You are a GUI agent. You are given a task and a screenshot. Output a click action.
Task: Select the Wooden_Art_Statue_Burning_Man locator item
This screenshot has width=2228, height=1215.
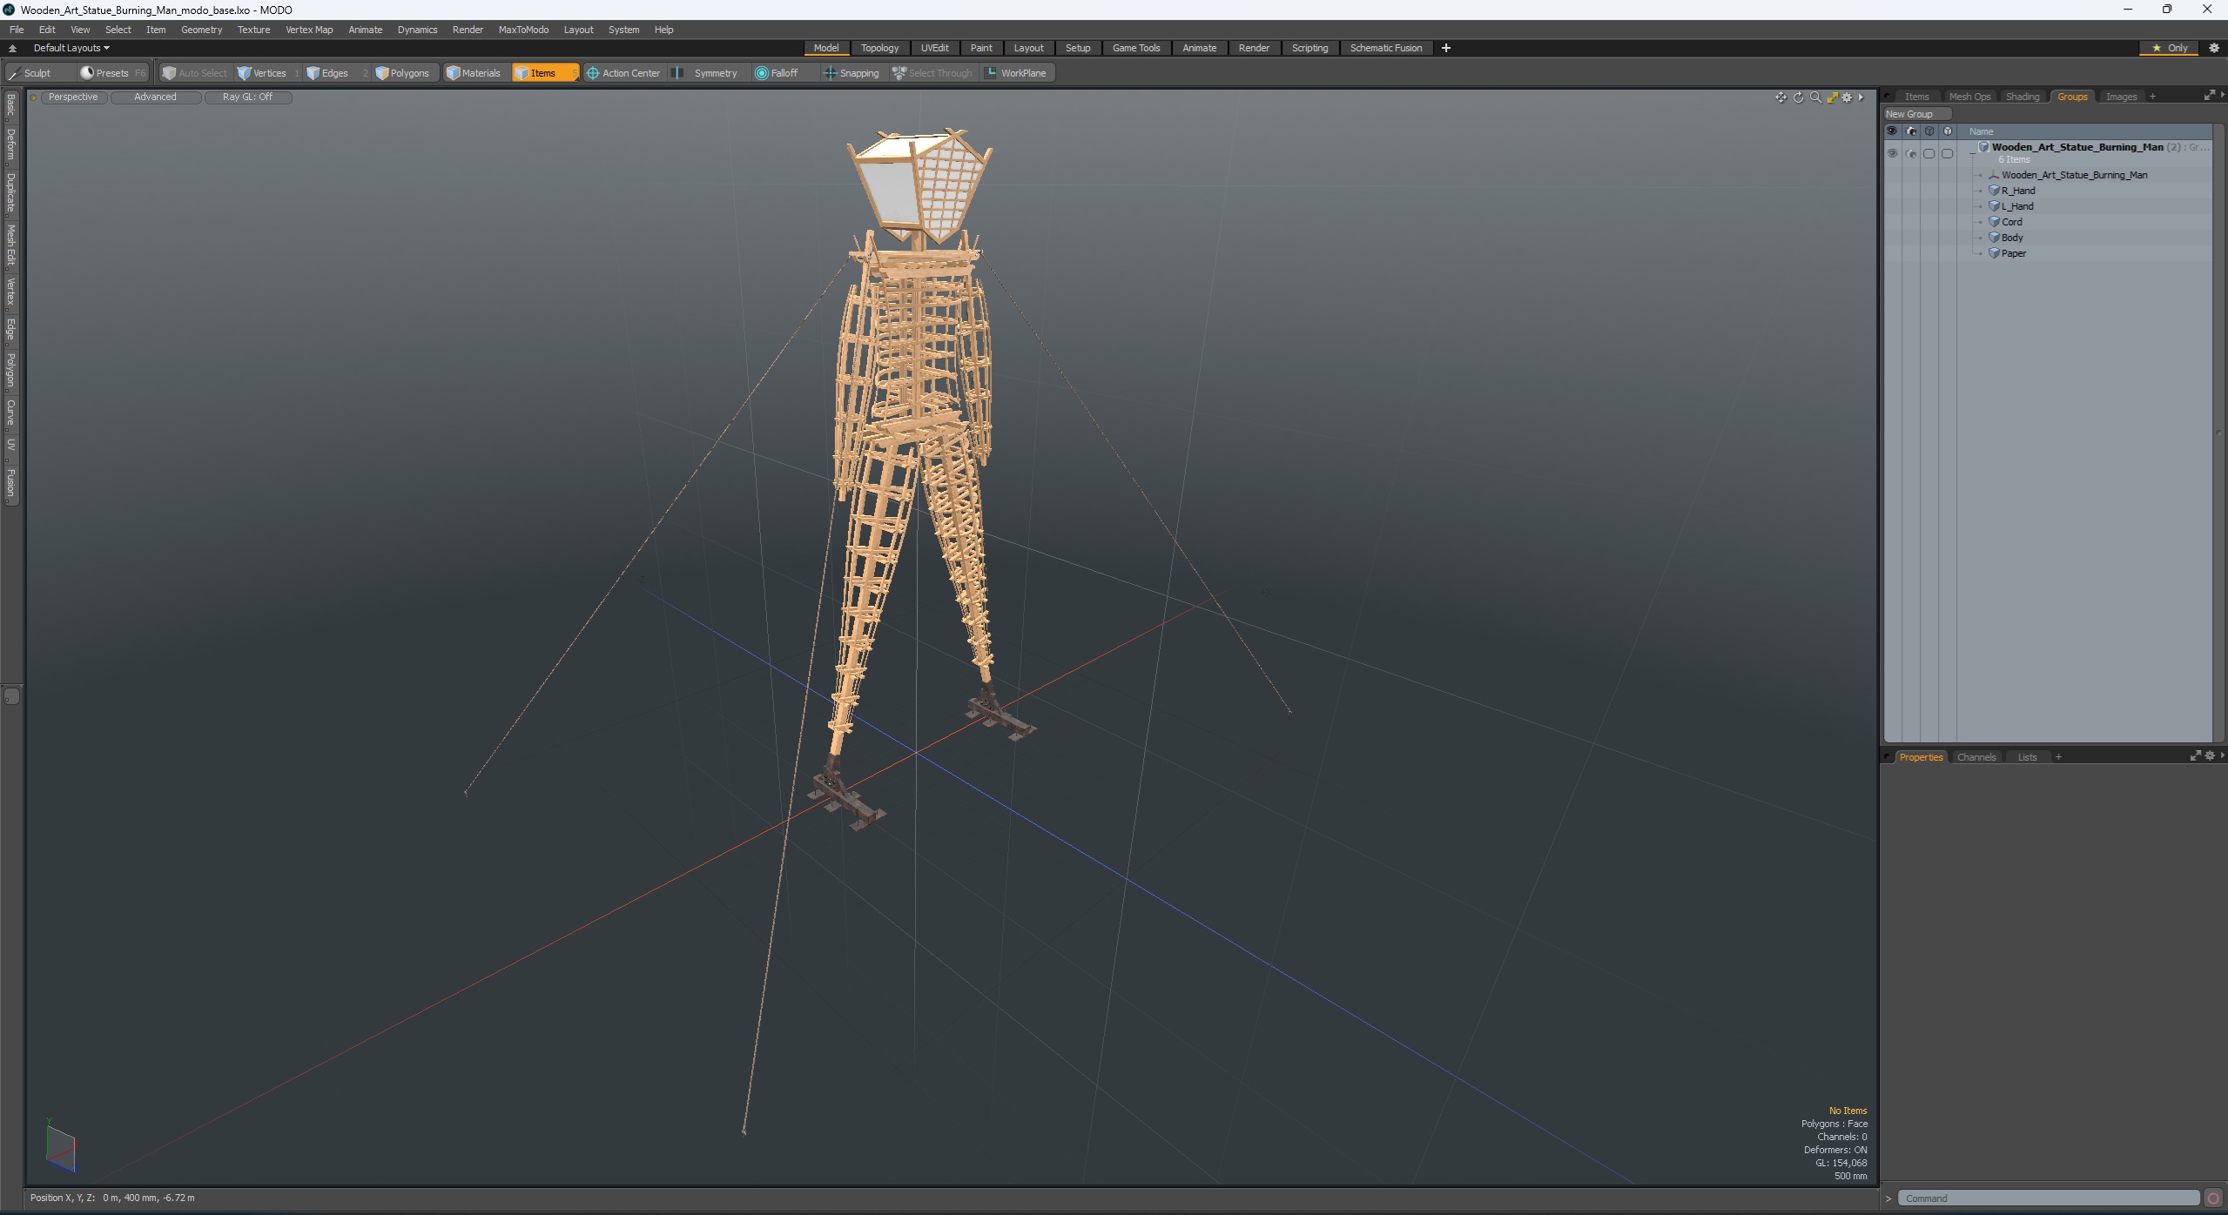pyautogui.click(x=2073, y=175)
